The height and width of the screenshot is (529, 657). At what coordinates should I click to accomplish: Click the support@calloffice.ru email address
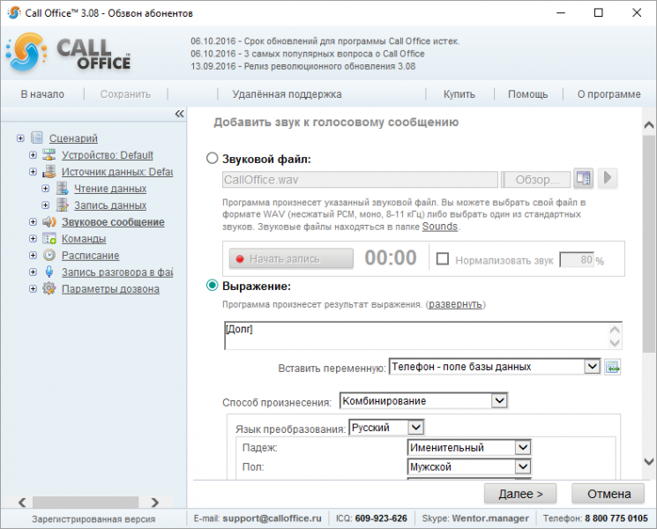pyautogui.click(x=272, y=518)
